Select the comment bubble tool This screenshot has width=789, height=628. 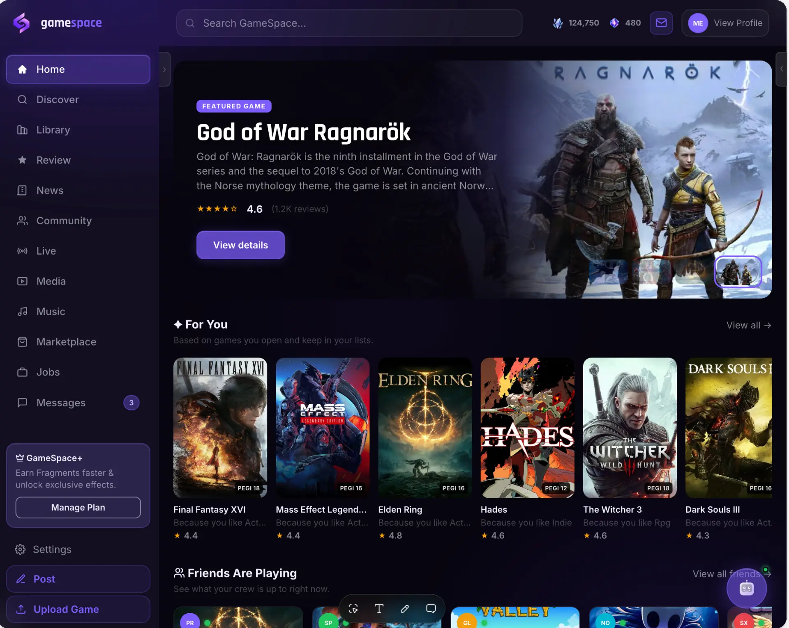pyautogui.click(x=431, y=608)
